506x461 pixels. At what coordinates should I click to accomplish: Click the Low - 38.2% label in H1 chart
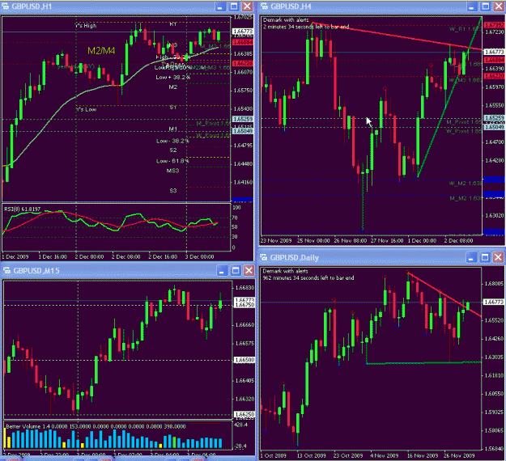pyautogui.click(x=172, y=141)
